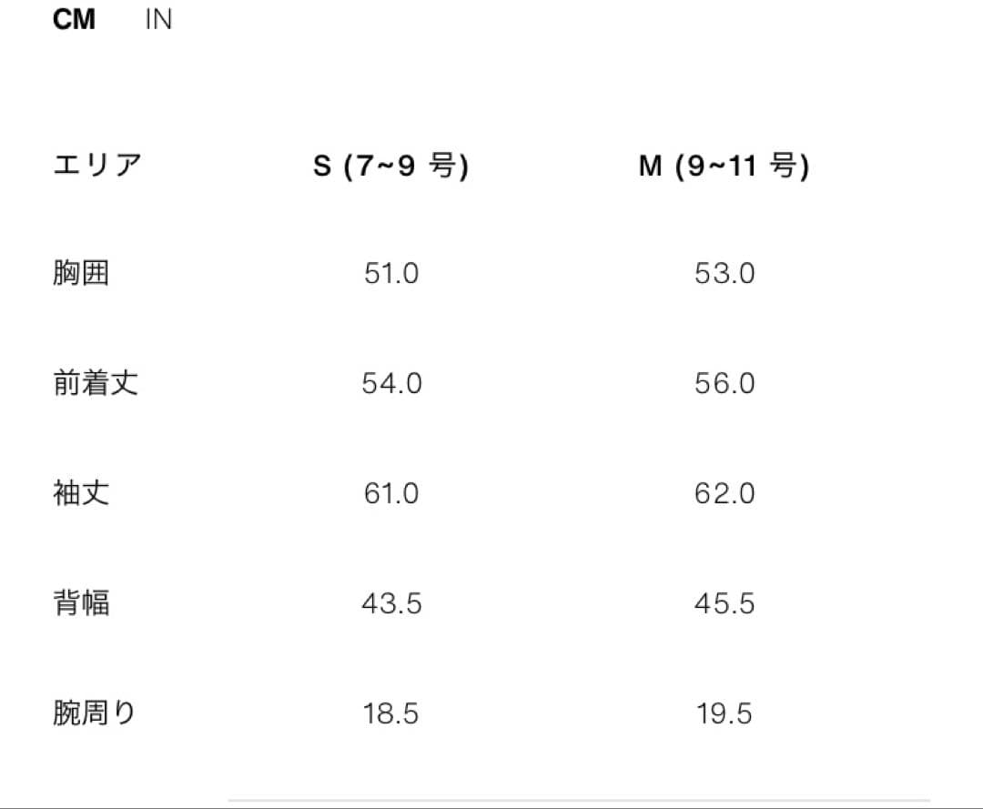Click the 56.0 front length for size M
The height and width of the screenshot is (809, 983).
(x=725, y=383)
